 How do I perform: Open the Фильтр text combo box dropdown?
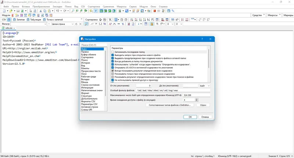(x=45, y=24)
